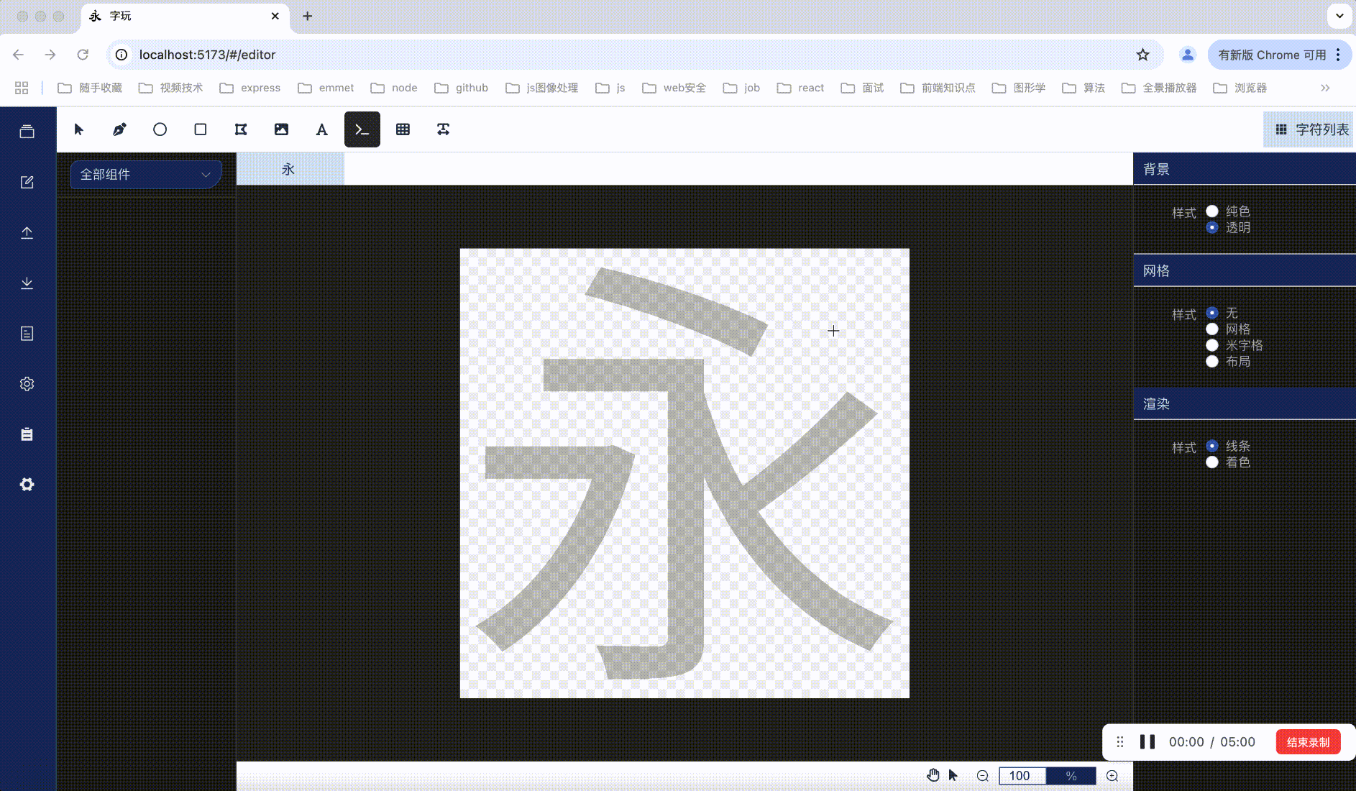The image size is (1356, 791).
Task: Select the Polygon tool
Action: point(241,129)
